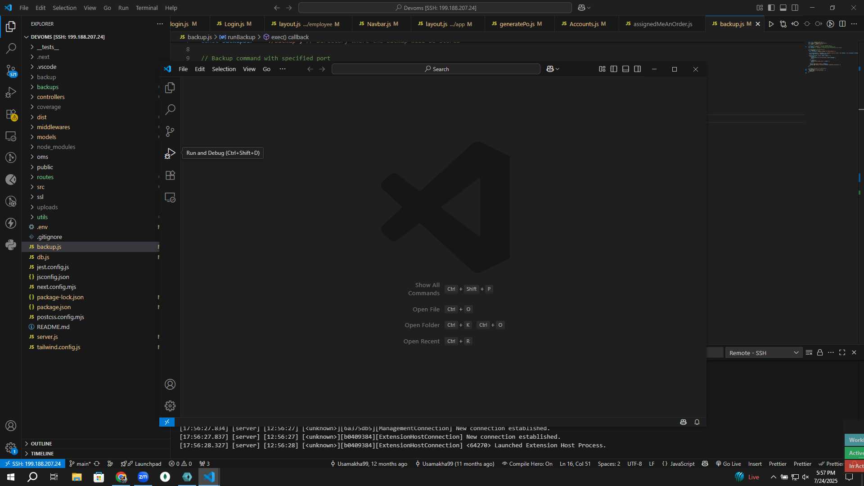Click the Run Code play icon in editor toolbar
This screenshot has width=864, height=486.
(x=771, y=24)
